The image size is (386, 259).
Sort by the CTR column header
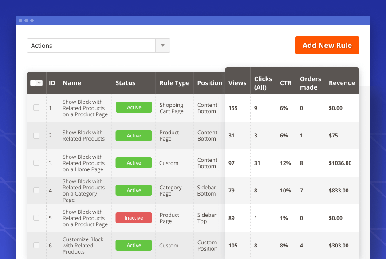286,83
